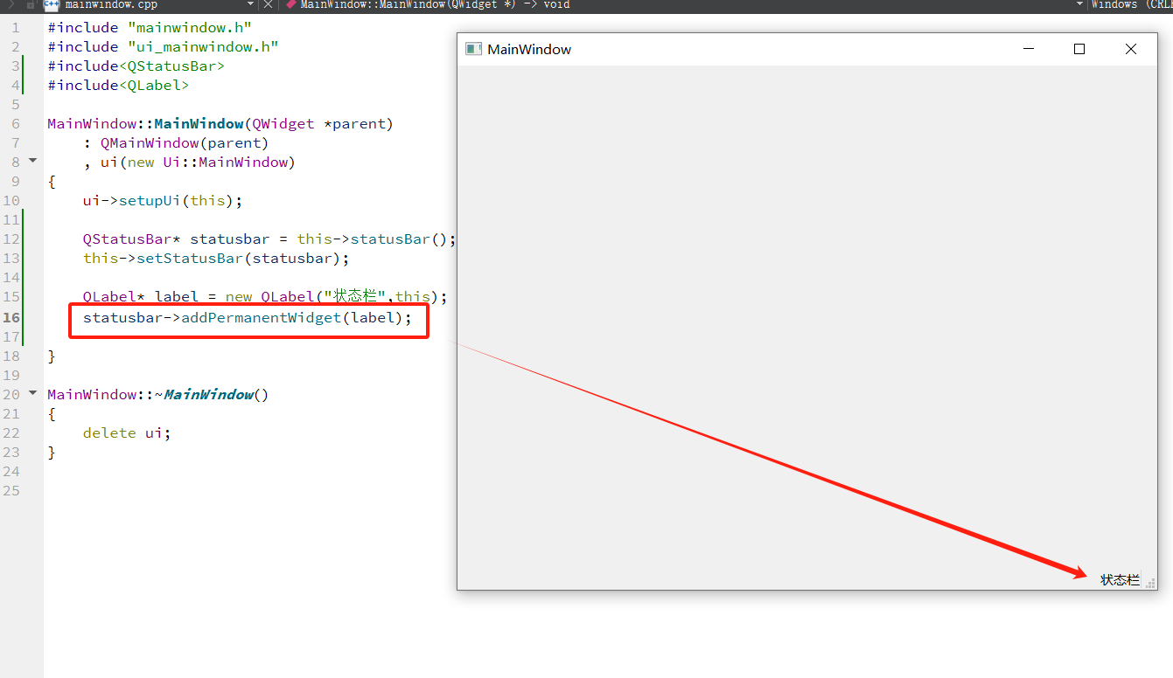This screenshot has width=1173, height=678.
Task: Maximize the running MainWindow window
Action: pyautogui.click(x=1079, y=49)
